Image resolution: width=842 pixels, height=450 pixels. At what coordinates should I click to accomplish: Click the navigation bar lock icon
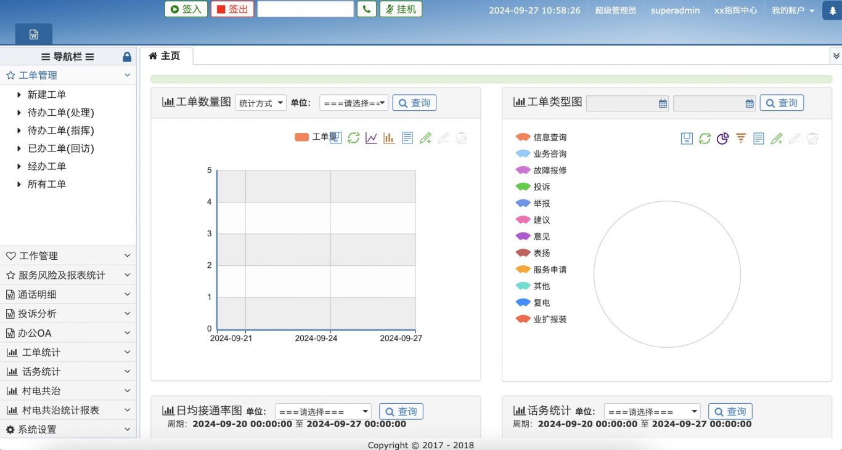[127, 57]
